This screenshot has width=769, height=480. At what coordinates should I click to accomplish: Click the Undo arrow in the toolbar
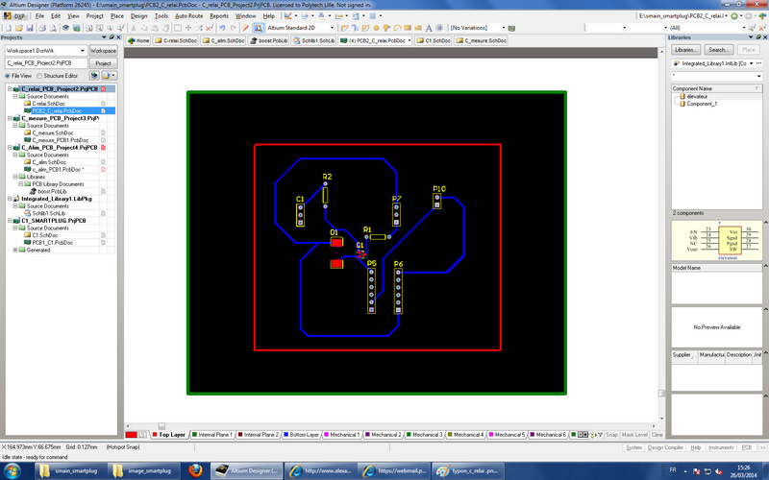(221, 29)
